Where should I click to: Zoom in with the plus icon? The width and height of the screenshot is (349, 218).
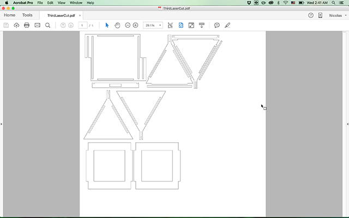[136, 26]
